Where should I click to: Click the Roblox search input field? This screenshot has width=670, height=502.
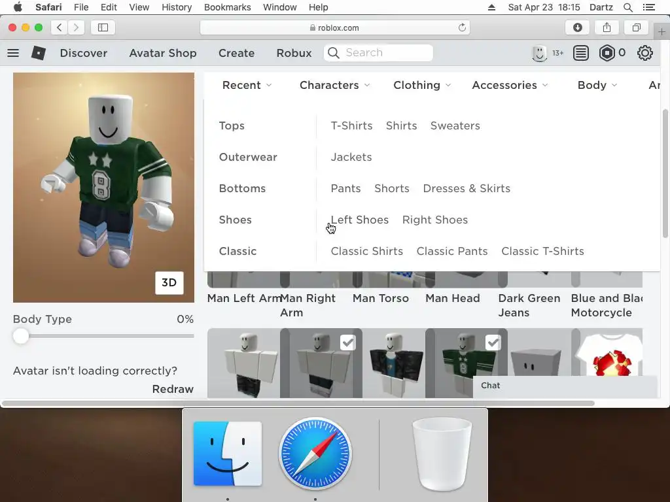coord(378,53)
